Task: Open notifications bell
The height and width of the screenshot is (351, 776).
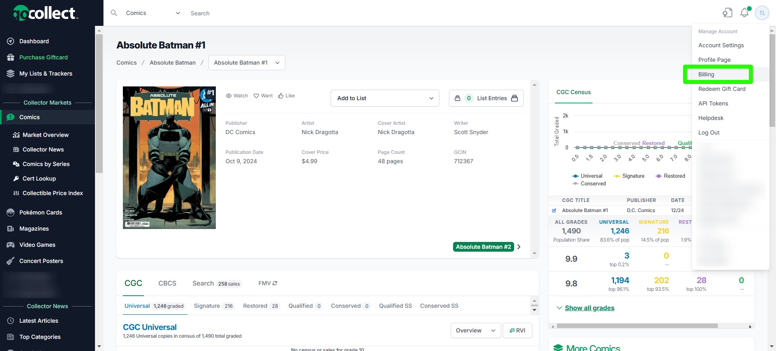Action: point(744,13)
